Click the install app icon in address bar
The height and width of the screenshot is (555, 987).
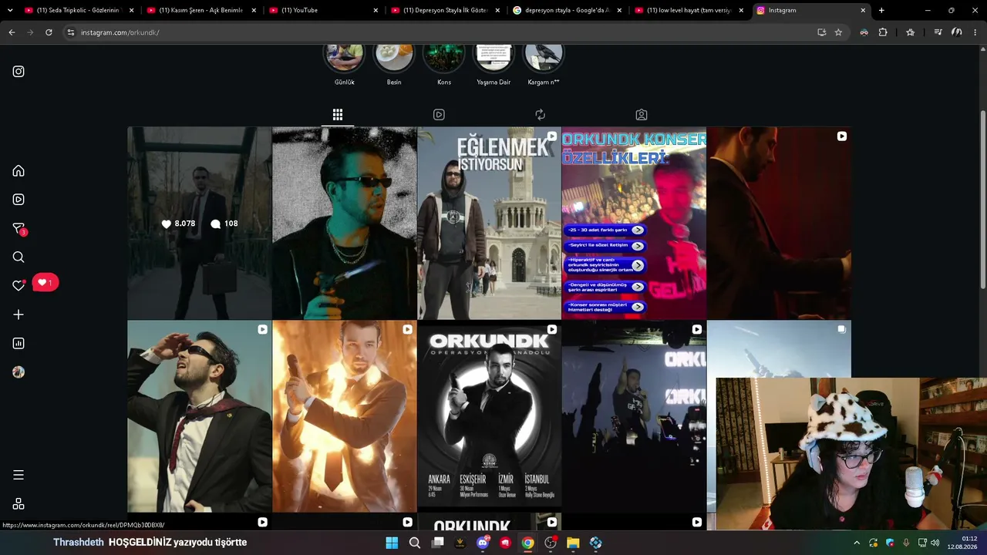click(821, 32)
